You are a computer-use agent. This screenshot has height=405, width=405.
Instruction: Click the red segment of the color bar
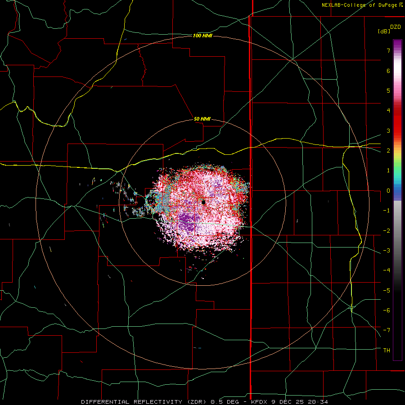point(397,121)
